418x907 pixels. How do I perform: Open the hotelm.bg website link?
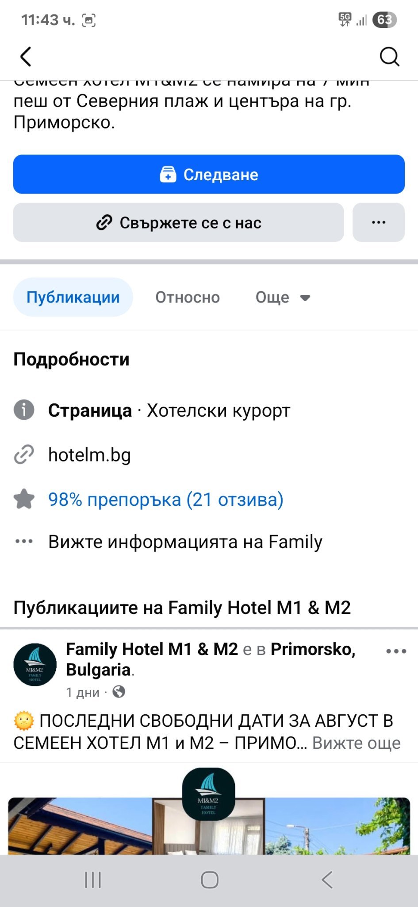pos(89,455)
